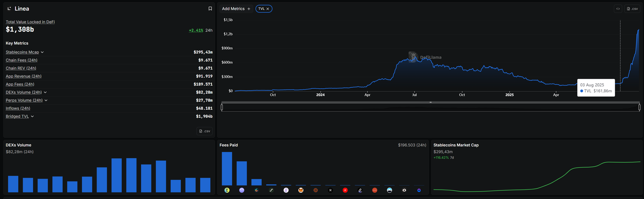Click the teal striped protocol icon

(257, 190)
